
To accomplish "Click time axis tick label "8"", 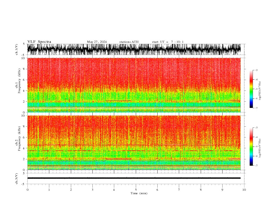I will 201,190.
